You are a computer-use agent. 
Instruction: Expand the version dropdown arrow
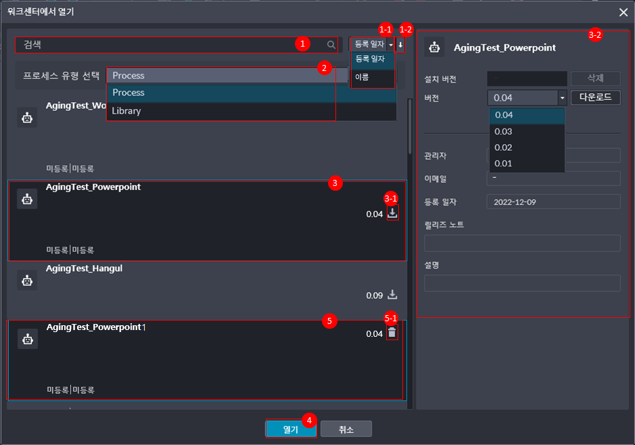point(561,98)
